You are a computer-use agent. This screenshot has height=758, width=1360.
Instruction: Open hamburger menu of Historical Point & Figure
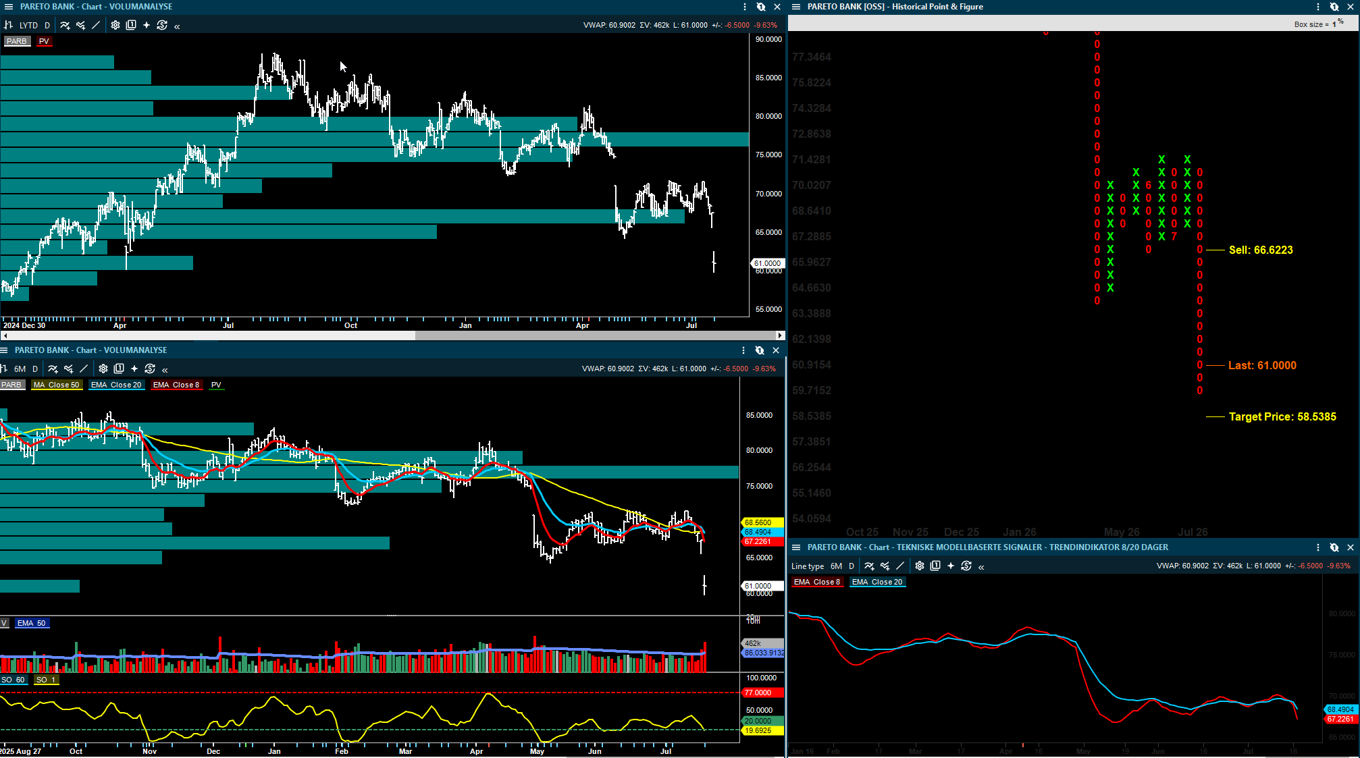coord(796,7)
